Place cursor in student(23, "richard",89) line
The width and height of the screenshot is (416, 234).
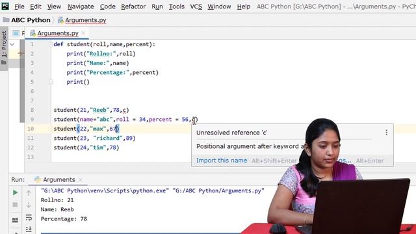94,138
